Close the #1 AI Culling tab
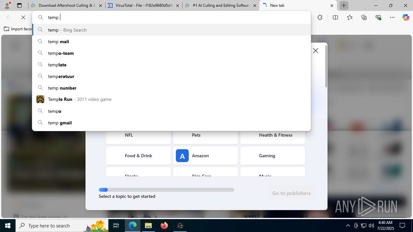Image resolution: width=413 pixels, height=232 pixels. coord(255,5)
